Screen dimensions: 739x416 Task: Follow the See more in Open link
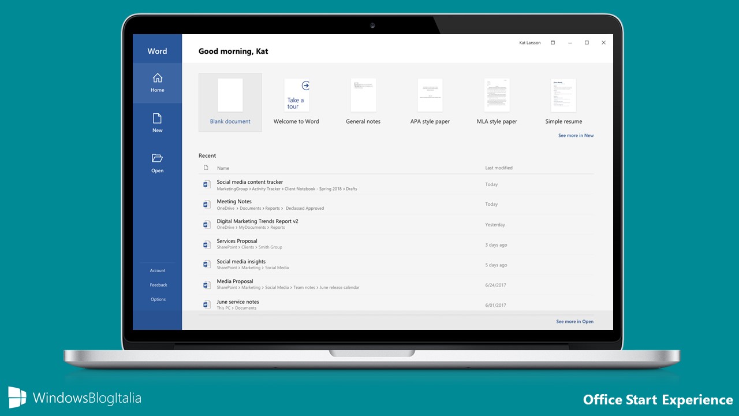(x=574, y=322)
